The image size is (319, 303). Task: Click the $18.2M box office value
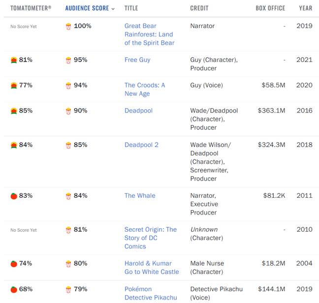pos(273,263)
